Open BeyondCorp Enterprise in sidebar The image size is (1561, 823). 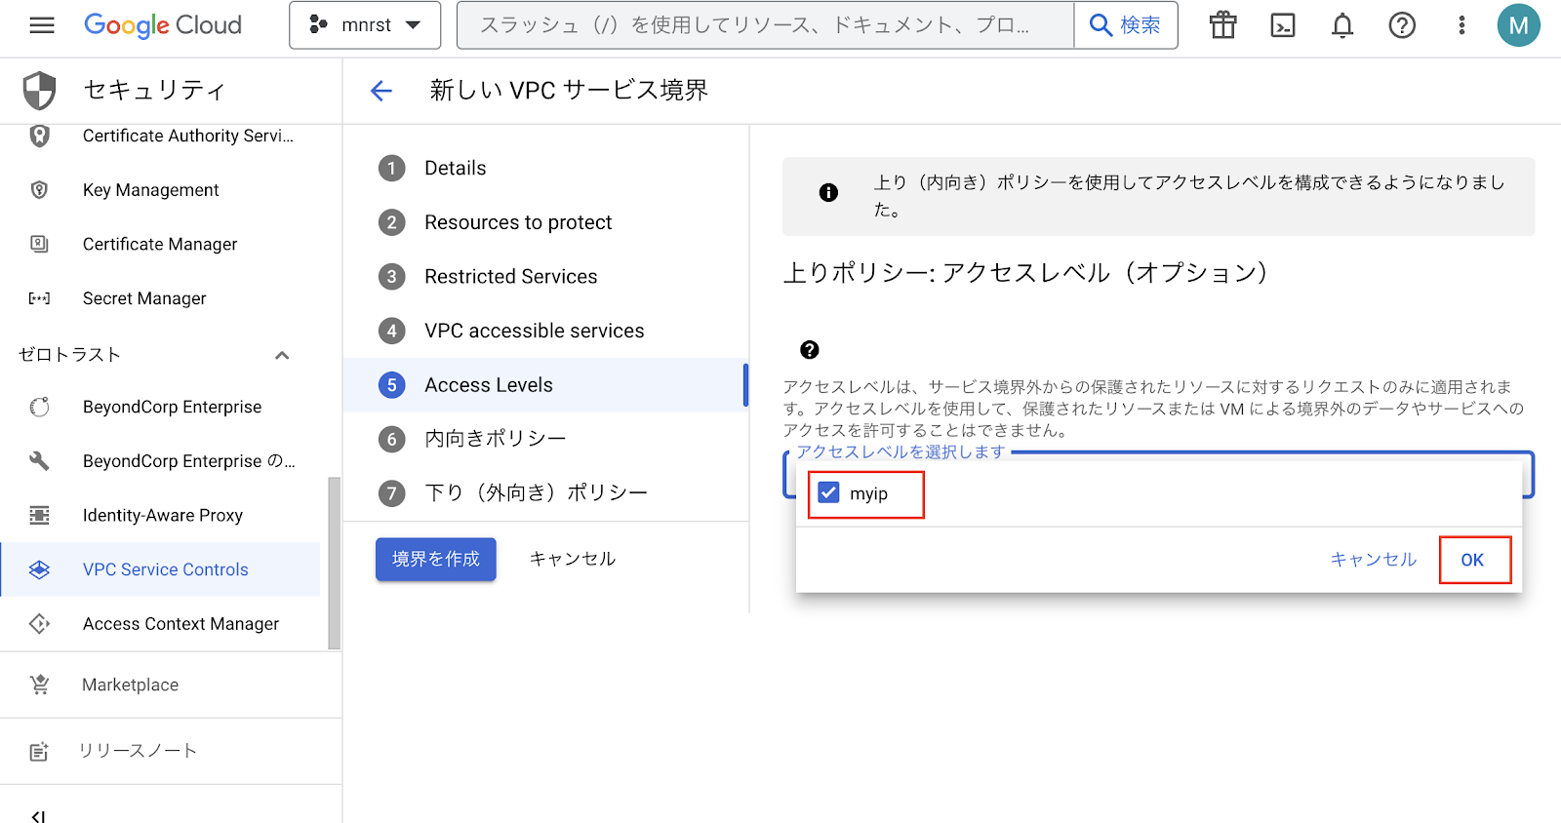click(x=172, y=407)
